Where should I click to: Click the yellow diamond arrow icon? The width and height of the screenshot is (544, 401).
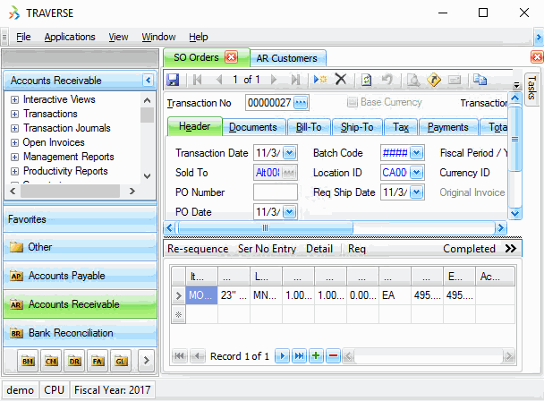(x=434, y=80)
